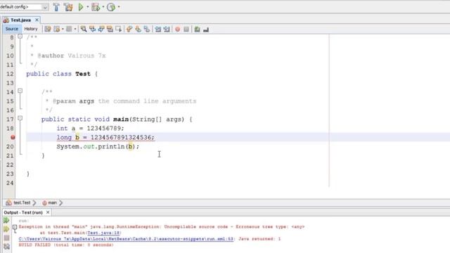450x253 pixels.
Task: Collapse the exception stack trace in Output
Action: point(15,227)
